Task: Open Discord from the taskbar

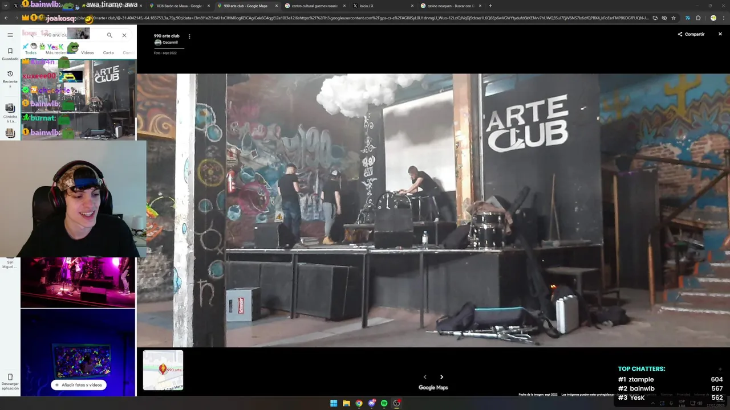Action: point(372,403)
